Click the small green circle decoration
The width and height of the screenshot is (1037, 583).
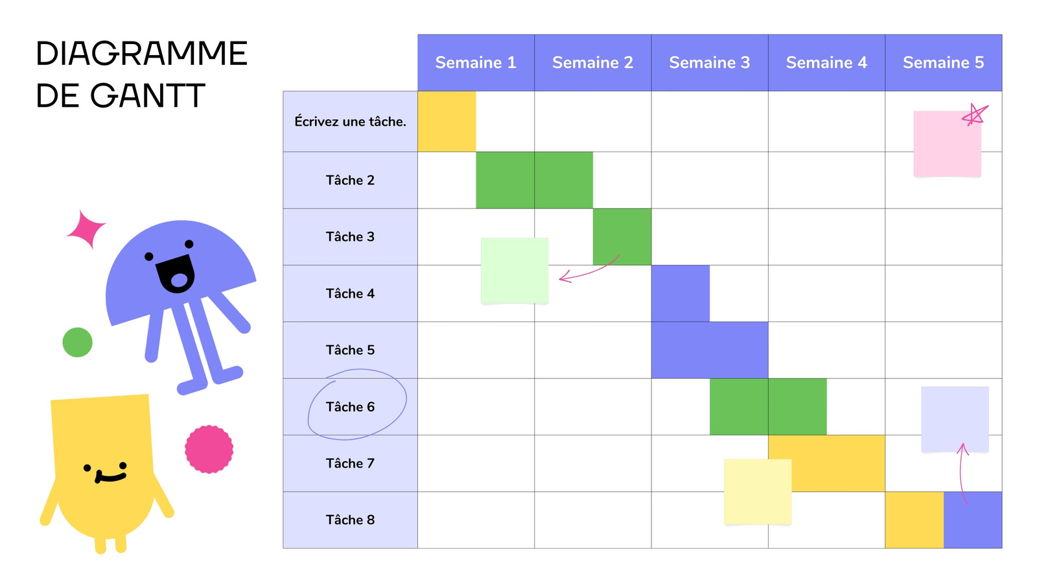(x=77, y=342)
